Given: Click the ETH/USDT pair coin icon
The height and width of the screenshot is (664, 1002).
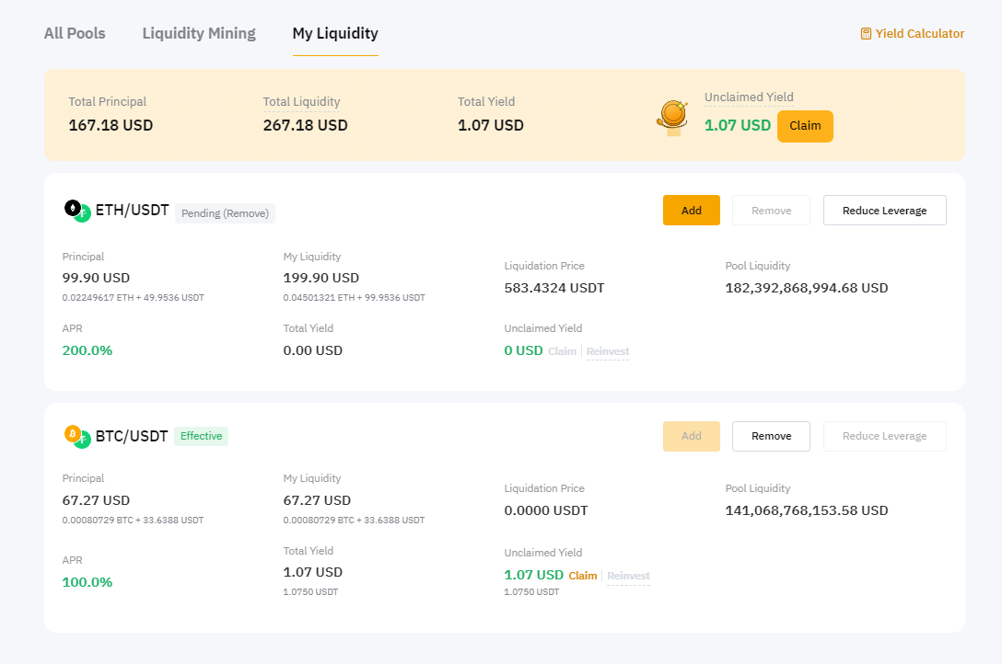Looking at the screenshot, I should pos(77,212).
